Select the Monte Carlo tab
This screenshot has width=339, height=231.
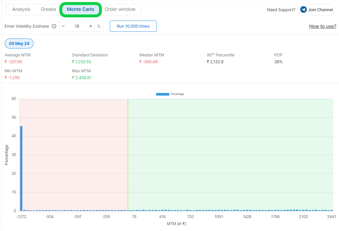click(80, 9)
